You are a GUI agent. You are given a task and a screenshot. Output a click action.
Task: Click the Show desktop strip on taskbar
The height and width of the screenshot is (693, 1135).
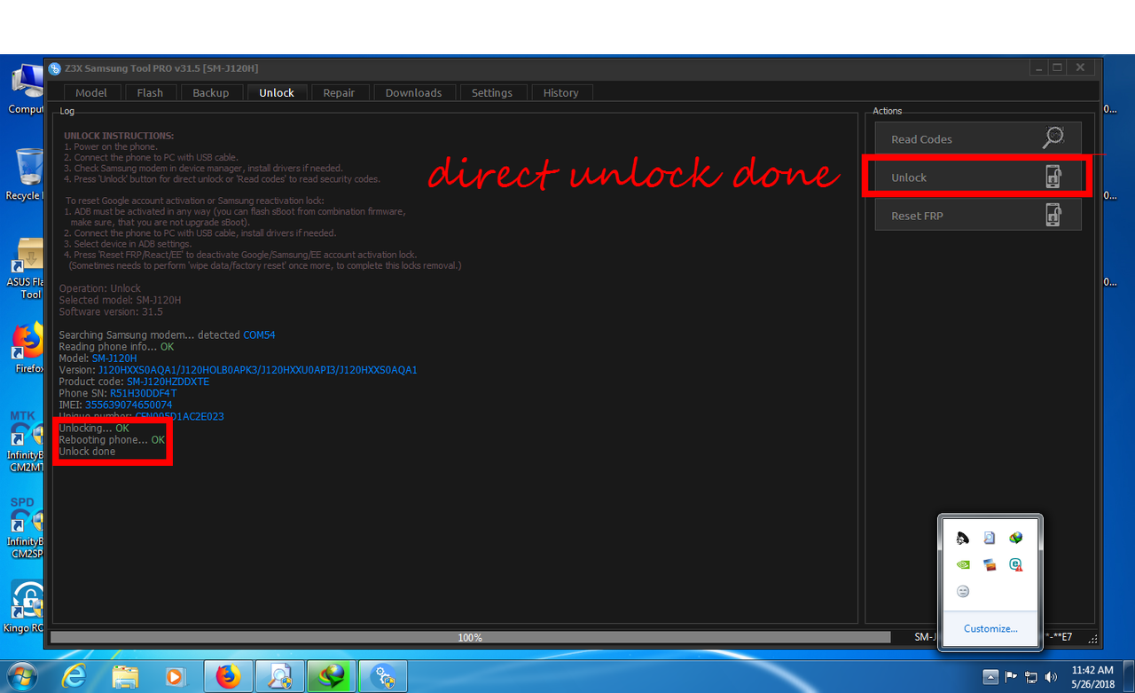tap(1128, 676)
